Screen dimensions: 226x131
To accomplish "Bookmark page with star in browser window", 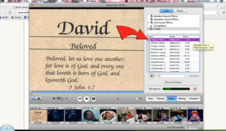I will (218, 13).
